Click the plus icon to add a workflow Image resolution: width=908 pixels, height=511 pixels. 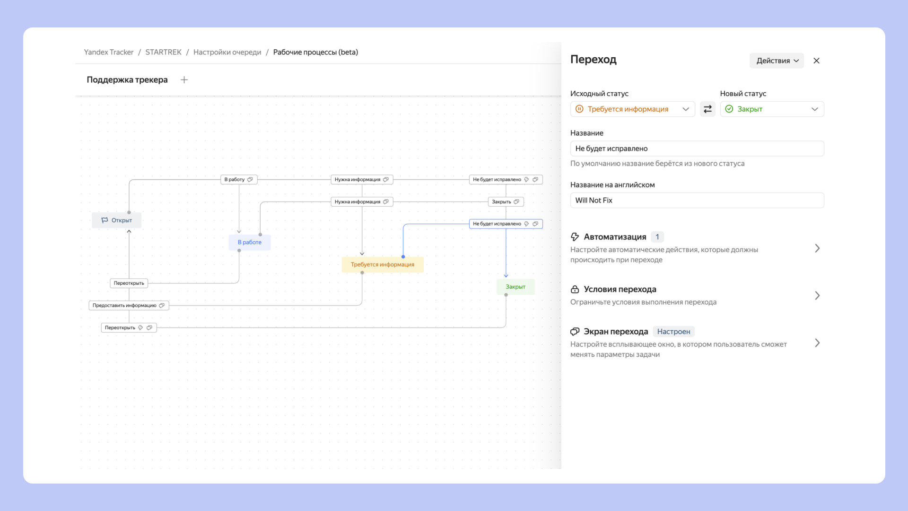click(x=184, y=80)
